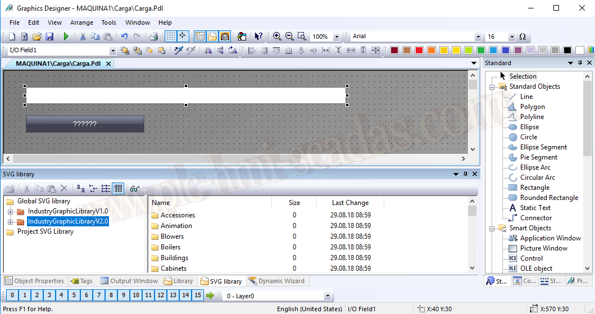Click the Omega special character icon
This screenshot has height=314, width=595.
tap(523, 37)
